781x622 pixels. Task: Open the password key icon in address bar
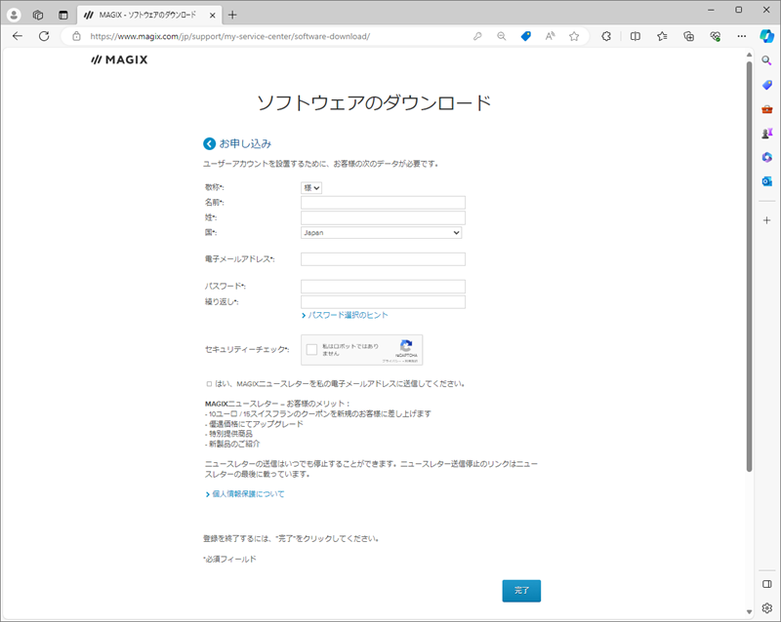click(477, 36)
